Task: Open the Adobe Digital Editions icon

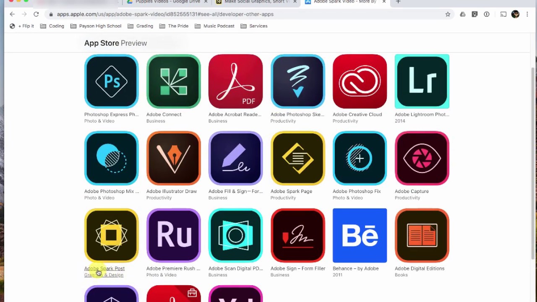Action: (x=422, y=235)
